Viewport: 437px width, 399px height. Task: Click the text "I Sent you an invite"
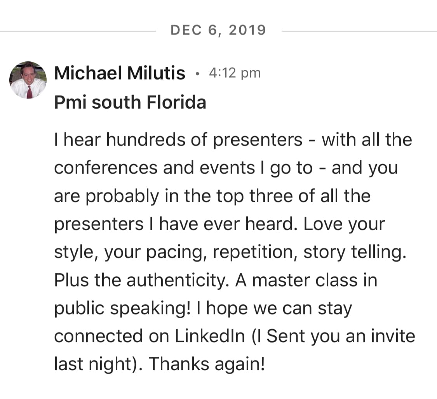click(x=335, y=336)
